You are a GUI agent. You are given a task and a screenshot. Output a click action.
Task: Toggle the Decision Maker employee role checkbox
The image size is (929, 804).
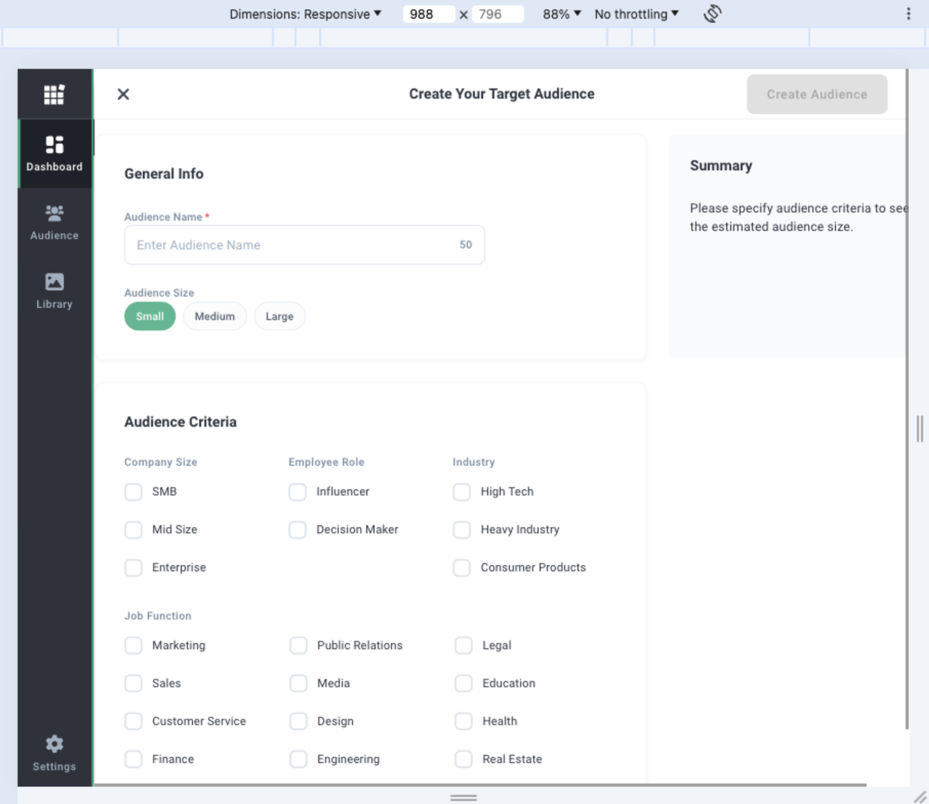(x=298, y=529)
